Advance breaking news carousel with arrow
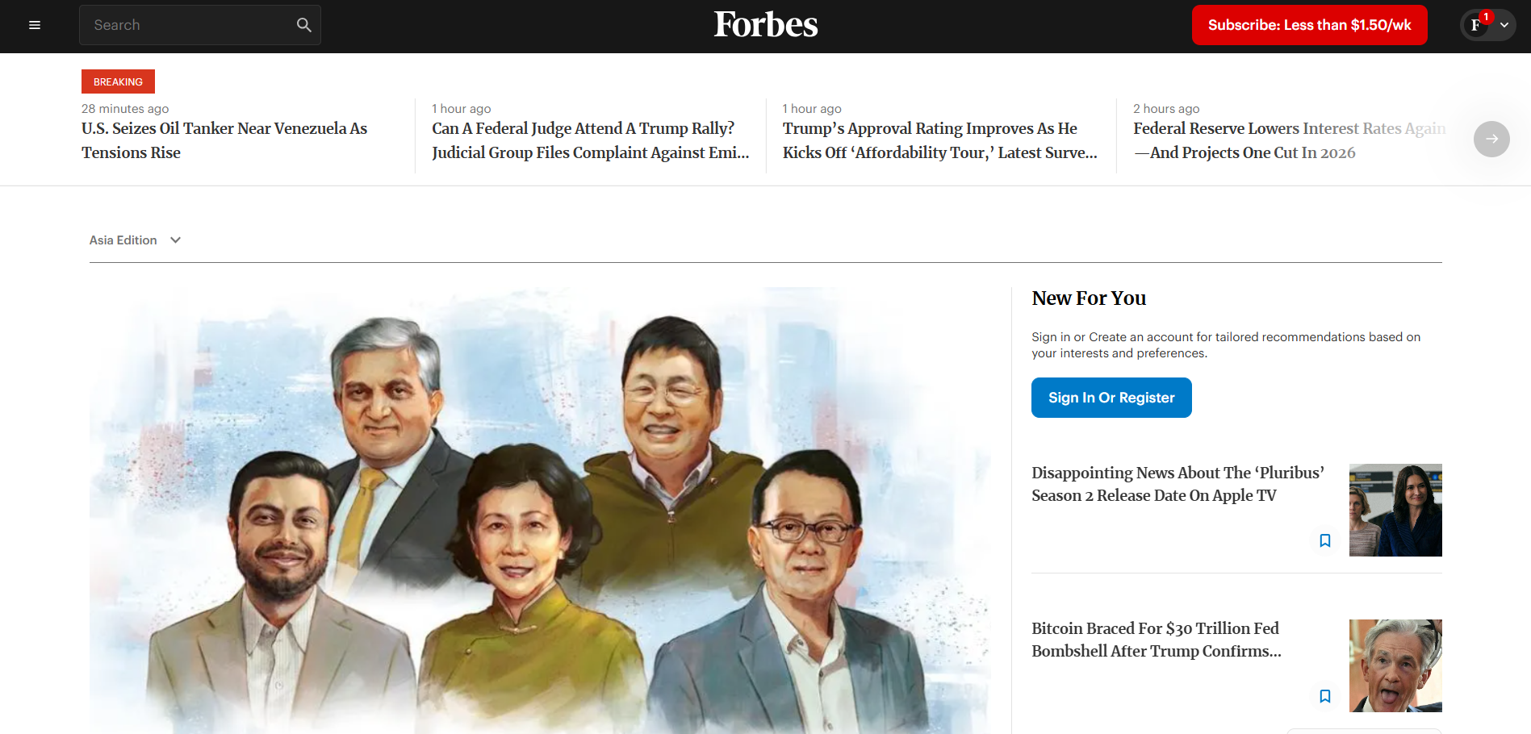This screenshot has width=1531, height=734. (1491, 139)
